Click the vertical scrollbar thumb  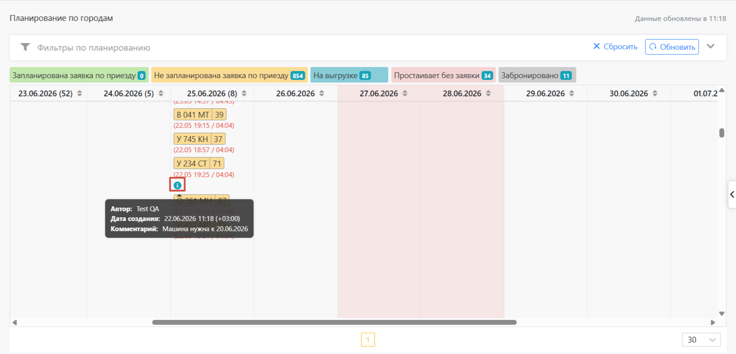[722, 133]
